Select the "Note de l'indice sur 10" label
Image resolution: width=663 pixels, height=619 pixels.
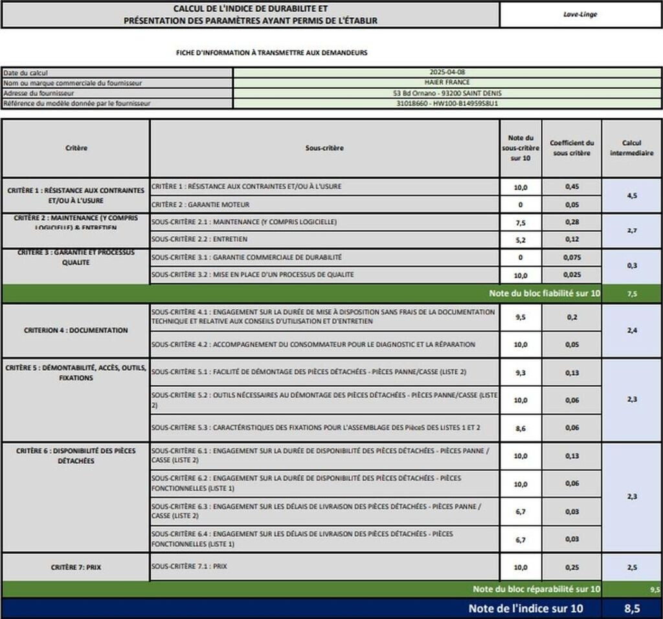(x=525, y=608)
